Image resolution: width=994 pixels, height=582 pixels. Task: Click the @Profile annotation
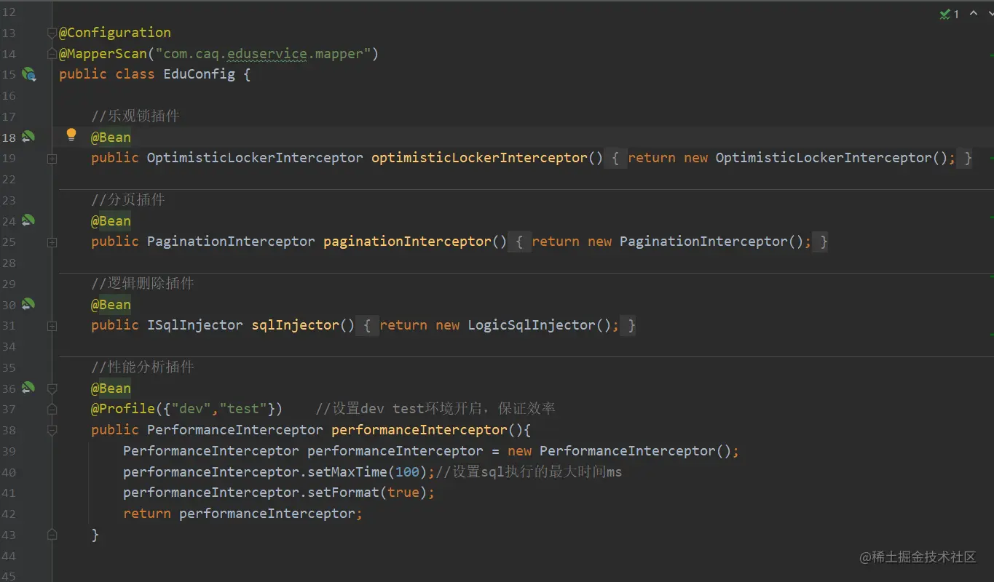123,409
